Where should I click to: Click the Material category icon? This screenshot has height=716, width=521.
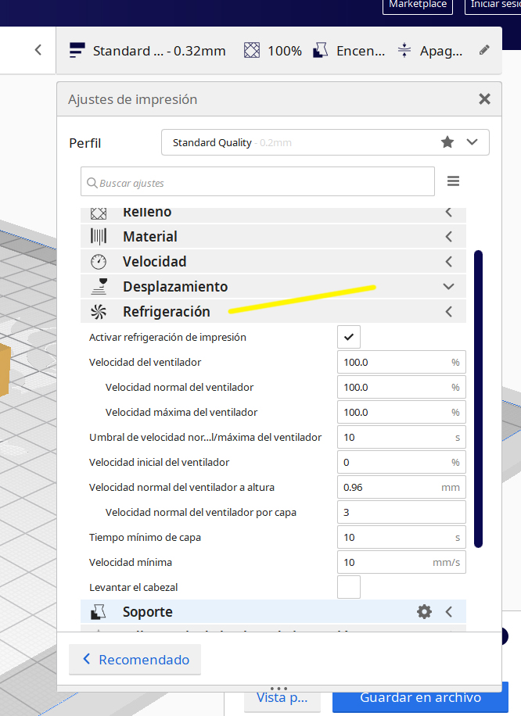(99, 237)
